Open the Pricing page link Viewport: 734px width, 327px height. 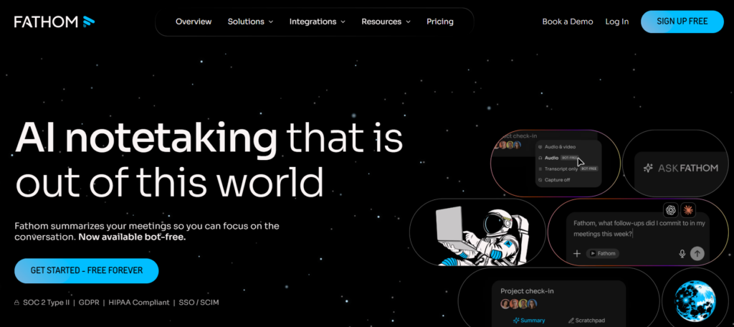tap(440, 22)
